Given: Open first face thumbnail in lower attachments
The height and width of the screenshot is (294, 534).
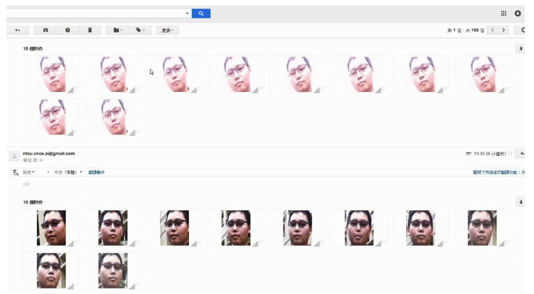Looking at the screenshot, I should pos(51,228).
